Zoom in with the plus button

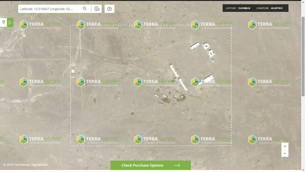point(285,146)
